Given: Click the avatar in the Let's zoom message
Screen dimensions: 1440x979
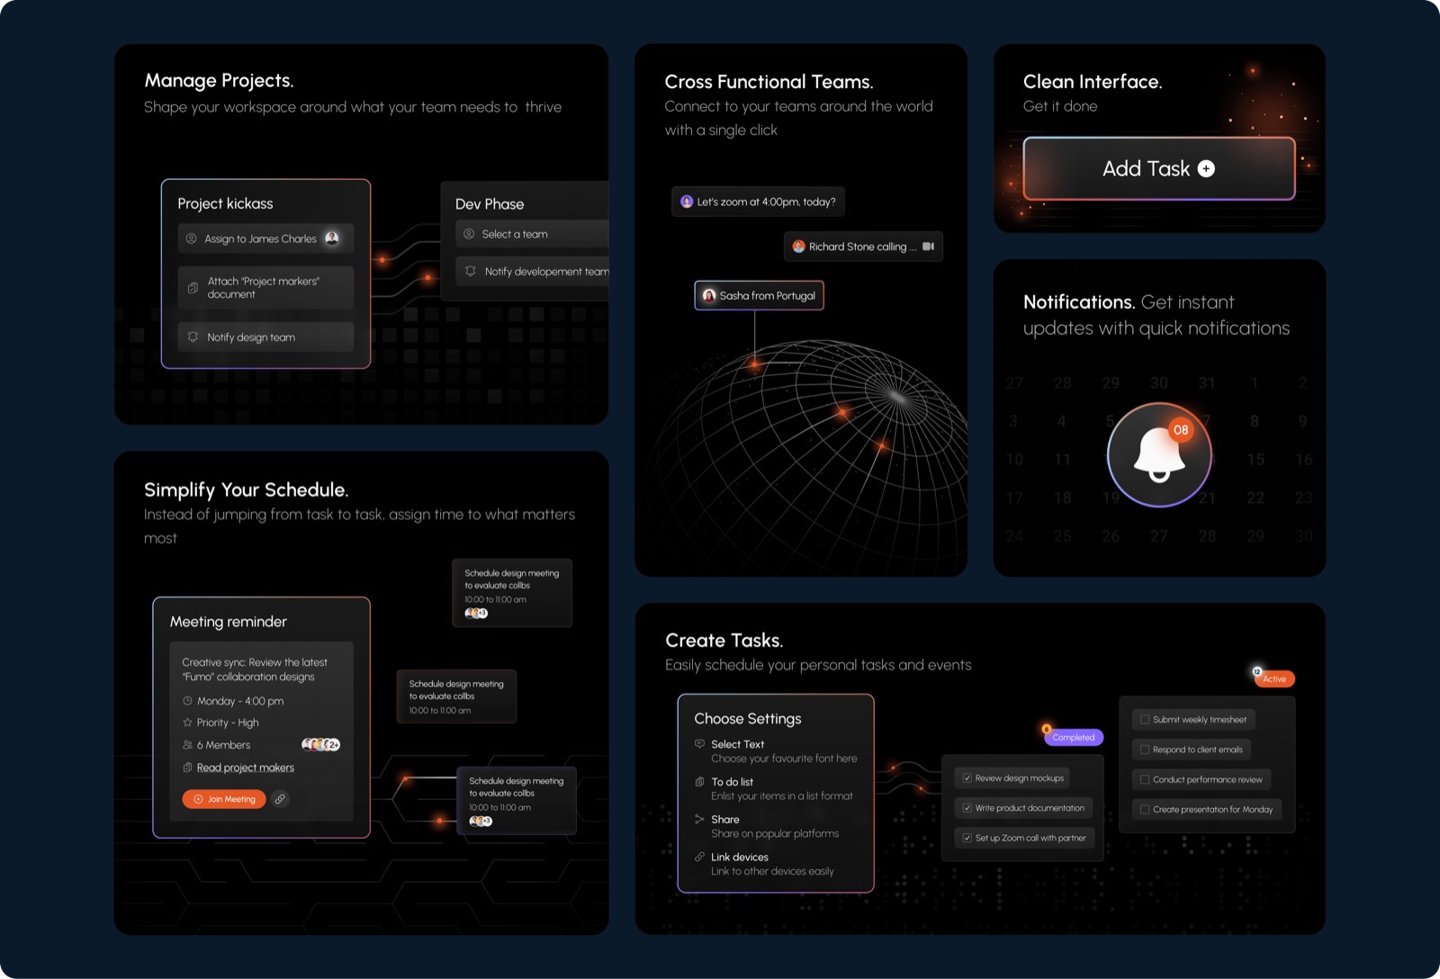Looking at the screenshot, I should 687,202.
